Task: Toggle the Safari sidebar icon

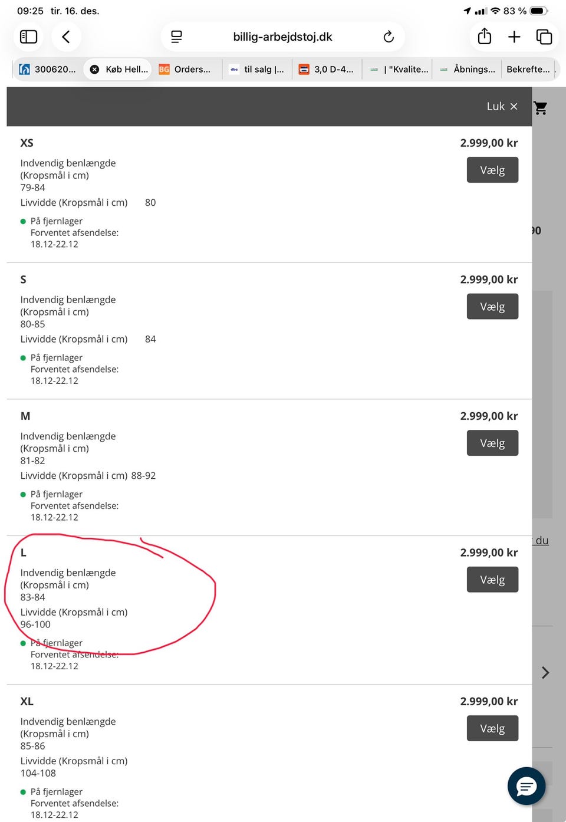Action: click(x=28, y=37)
